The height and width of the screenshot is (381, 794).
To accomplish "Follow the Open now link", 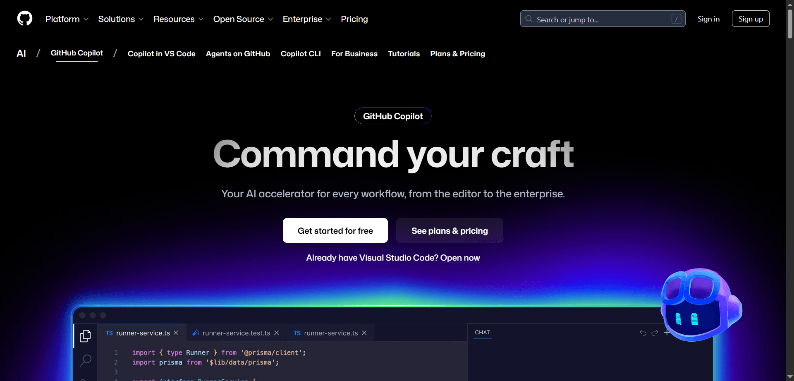I will point(460,258).
